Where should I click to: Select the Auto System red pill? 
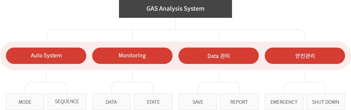point(46,56)
